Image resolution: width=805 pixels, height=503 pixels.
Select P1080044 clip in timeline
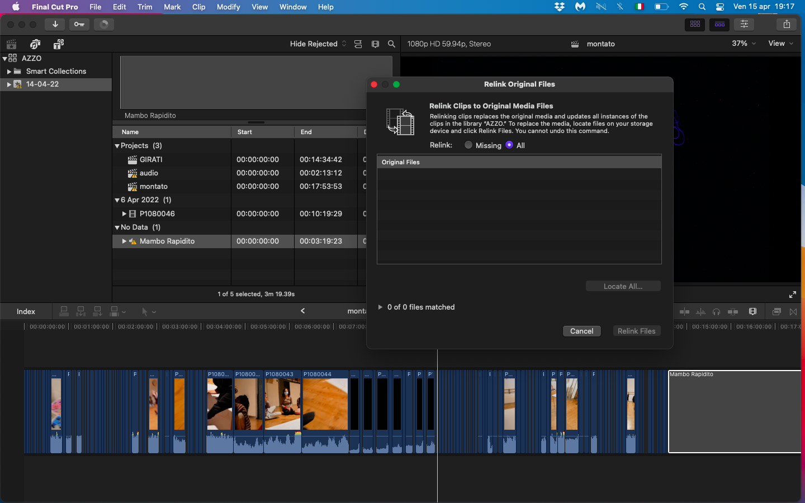pos(325,411)
